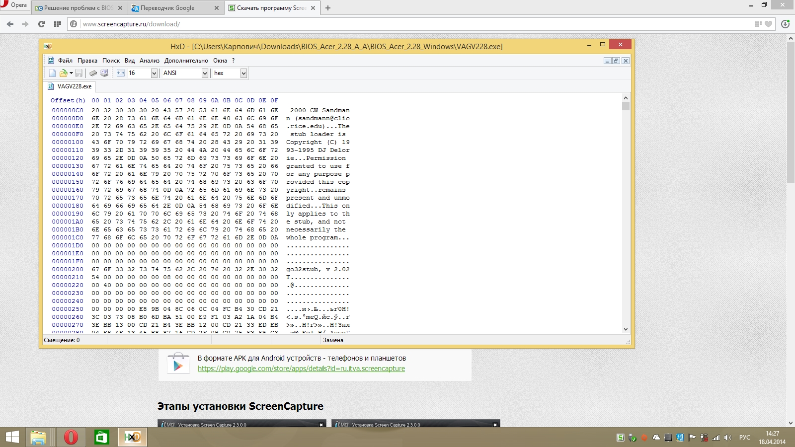The height and width of the screenshot is (447, 795).
Task: Click the Open file folder icon
Action: point(63,73)
